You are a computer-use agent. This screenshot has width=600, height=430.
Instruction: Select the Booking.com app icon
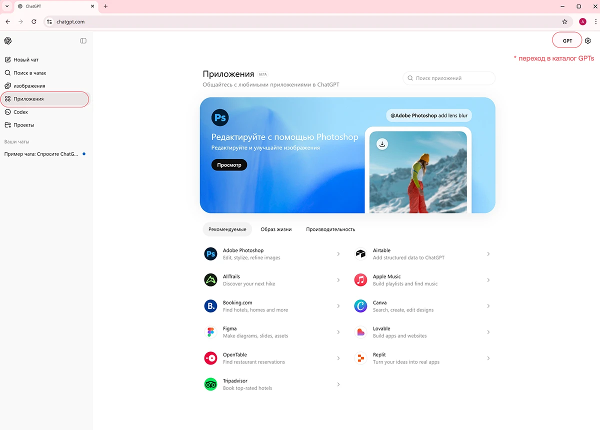[x=210, y=306]
